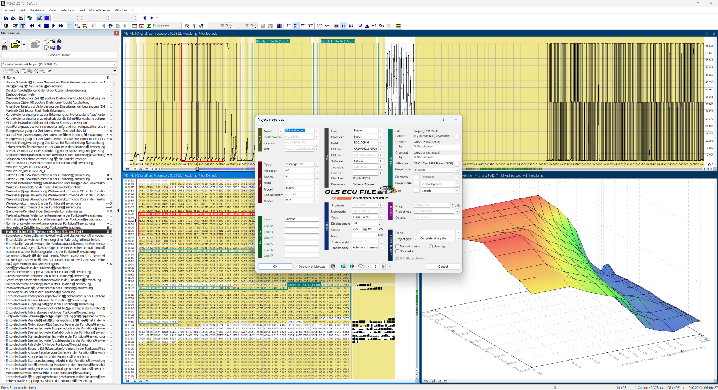Click the Off filter button
This screenshot has width=718, height=390.
tap(50, 71)
